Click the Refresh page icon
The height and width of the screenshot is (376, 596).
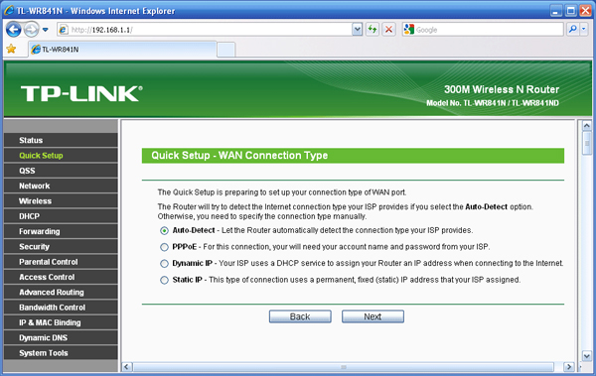click(x=372, y=29)
